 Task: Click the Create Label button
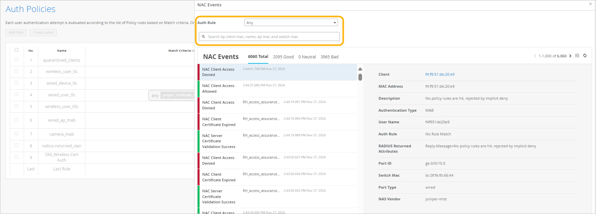tap(43, 33)
